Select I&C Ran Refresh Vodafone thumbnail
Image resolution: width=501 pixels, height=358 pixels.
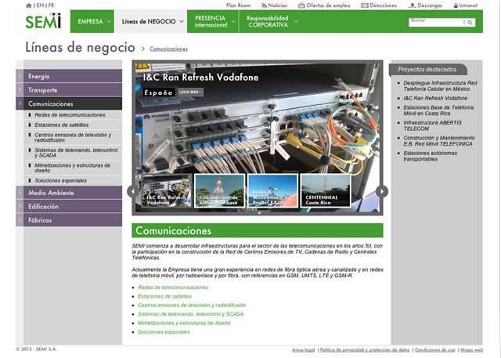click(x=167, y=190)
